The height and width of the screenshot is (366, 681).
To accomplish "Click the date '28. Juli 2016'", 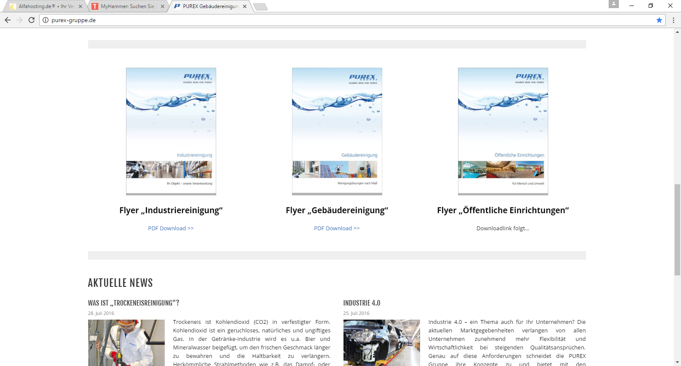I will [101, 313].
